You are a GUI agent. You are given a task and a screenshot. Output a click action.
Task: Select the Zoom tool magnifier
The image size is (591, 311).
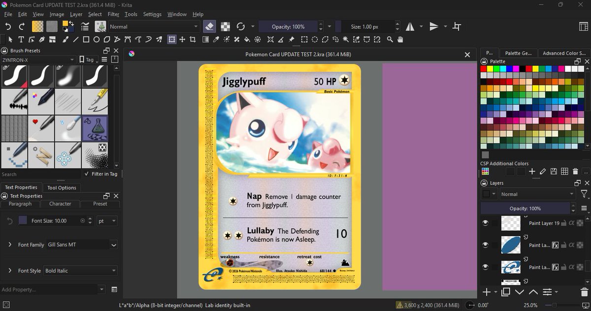pos(390,39)
